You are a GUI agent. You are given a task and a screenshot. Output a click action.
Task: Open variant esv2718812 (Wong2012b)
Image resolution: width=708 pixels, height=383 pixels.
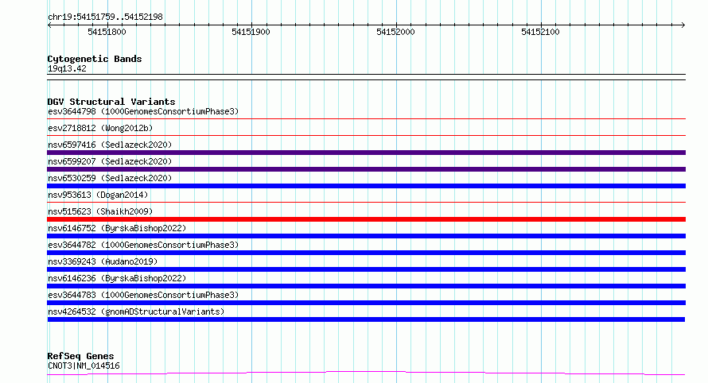100,128
